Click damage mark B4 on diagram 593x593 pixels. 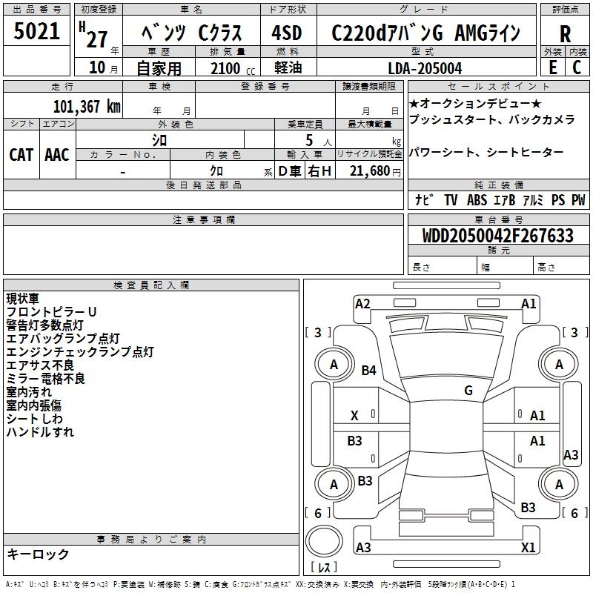[368, 370]
